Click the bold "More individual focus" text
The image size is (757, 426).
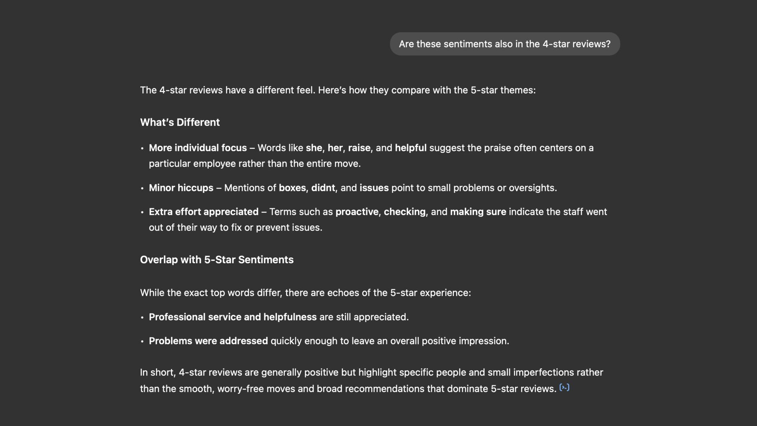click(x=198, y=148)
